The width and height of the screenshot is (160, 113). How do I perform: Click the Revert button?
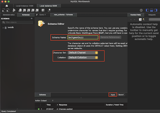[121, 95]
